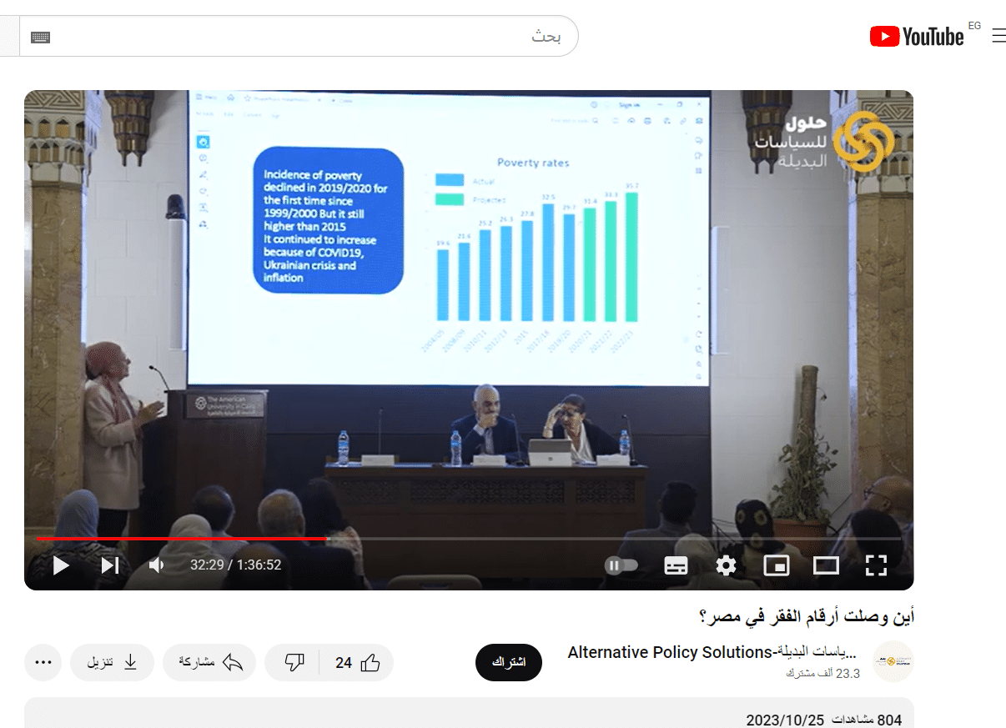
Task: Dislike the video with thumbs down
Action: [294, 663]
